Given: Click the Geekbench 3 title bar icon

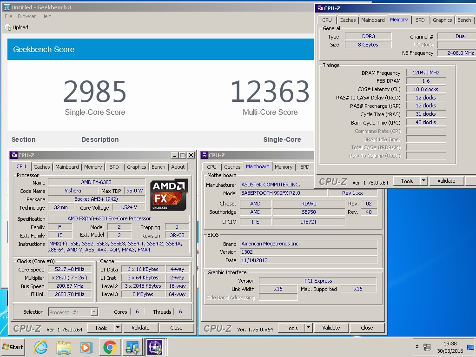Looking at the screenshot, I should (x=7, y=7).
